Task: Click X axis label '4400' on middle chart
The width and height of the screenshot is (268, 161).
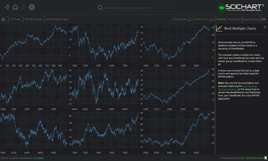Action: pyautogui.click(x=98, y=109)
